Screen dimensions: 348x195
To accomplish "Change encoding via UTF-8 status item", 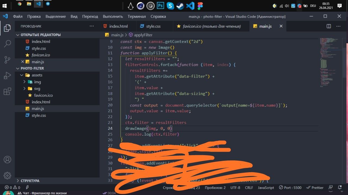I will (x=235, y=187).
